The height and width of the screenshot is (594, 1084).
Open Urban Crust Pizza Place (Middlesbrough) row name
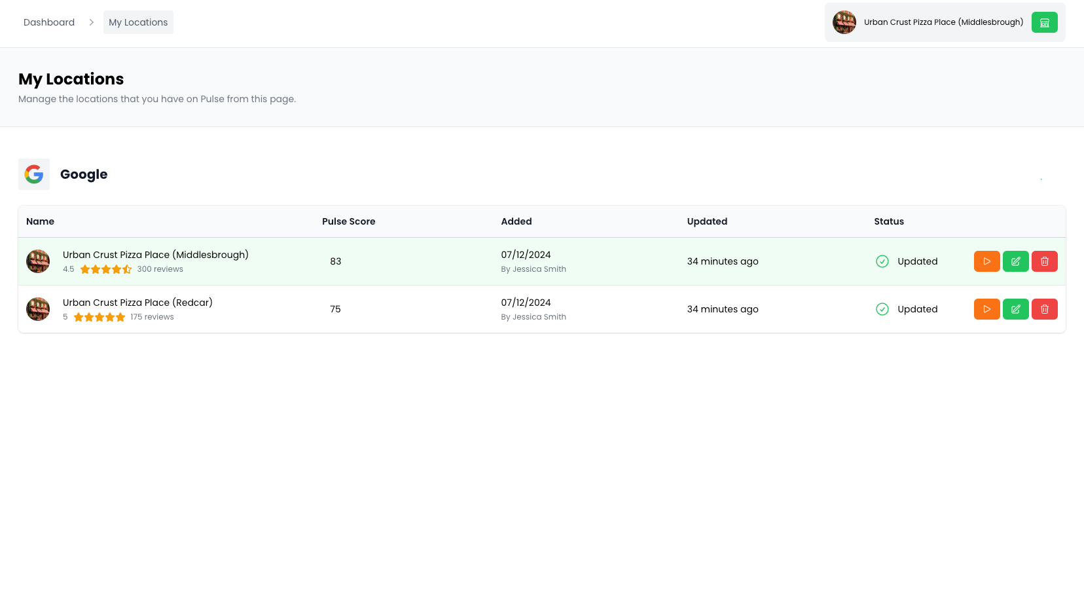pos(155,255)
